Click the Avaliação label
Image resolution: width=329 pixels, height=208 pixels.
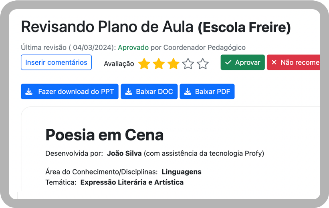119,64
